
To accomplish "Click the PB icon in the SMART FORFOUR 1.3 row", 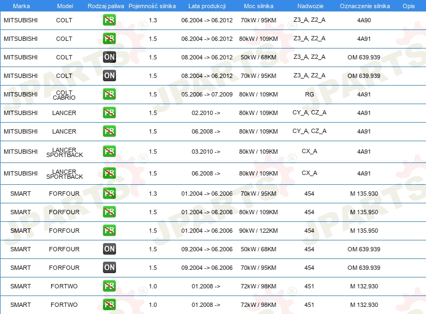I will (109, 193).
